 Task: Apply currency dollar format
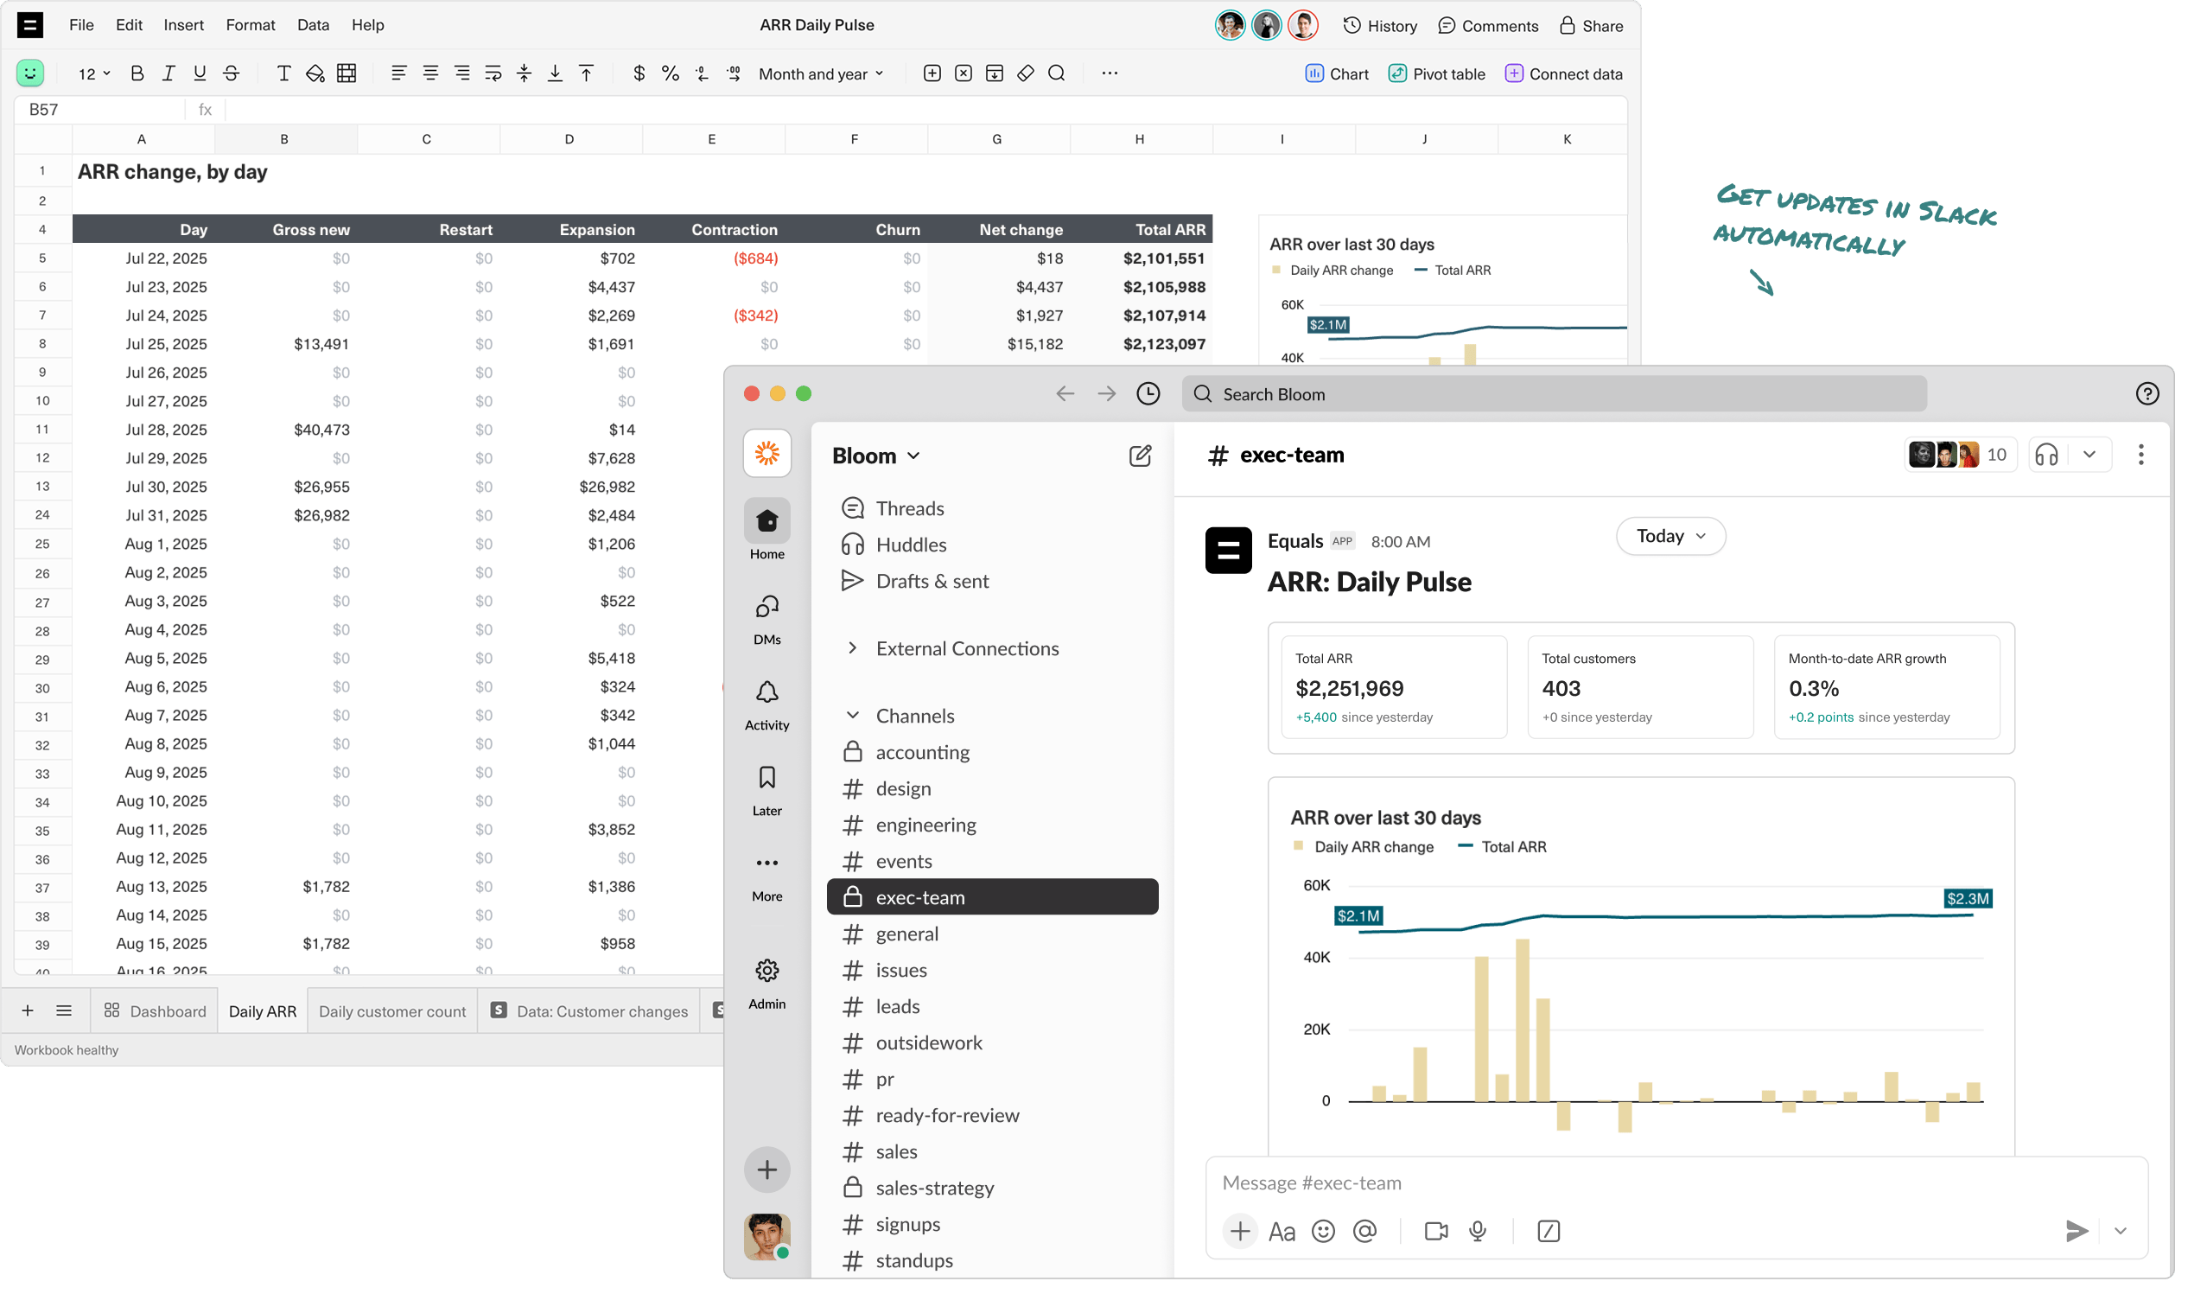[x=640, y=74]
